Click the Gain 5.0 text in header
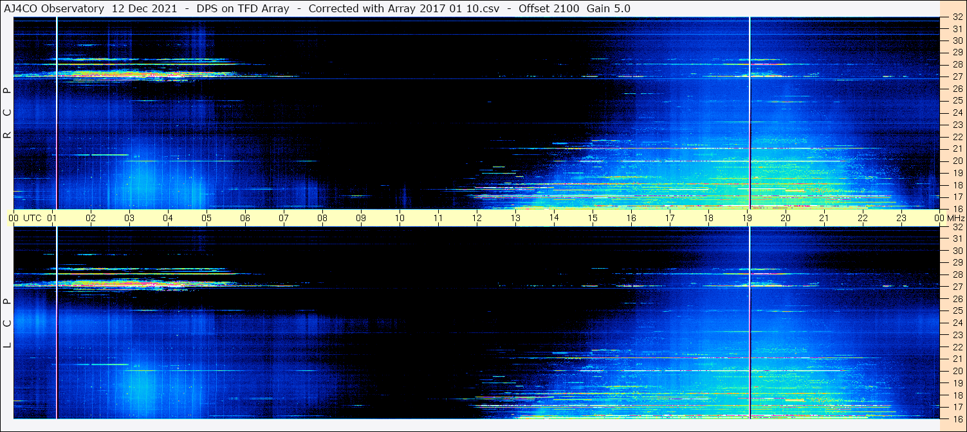Viewport: 967px width, 432px height. (x=609, y=8)
